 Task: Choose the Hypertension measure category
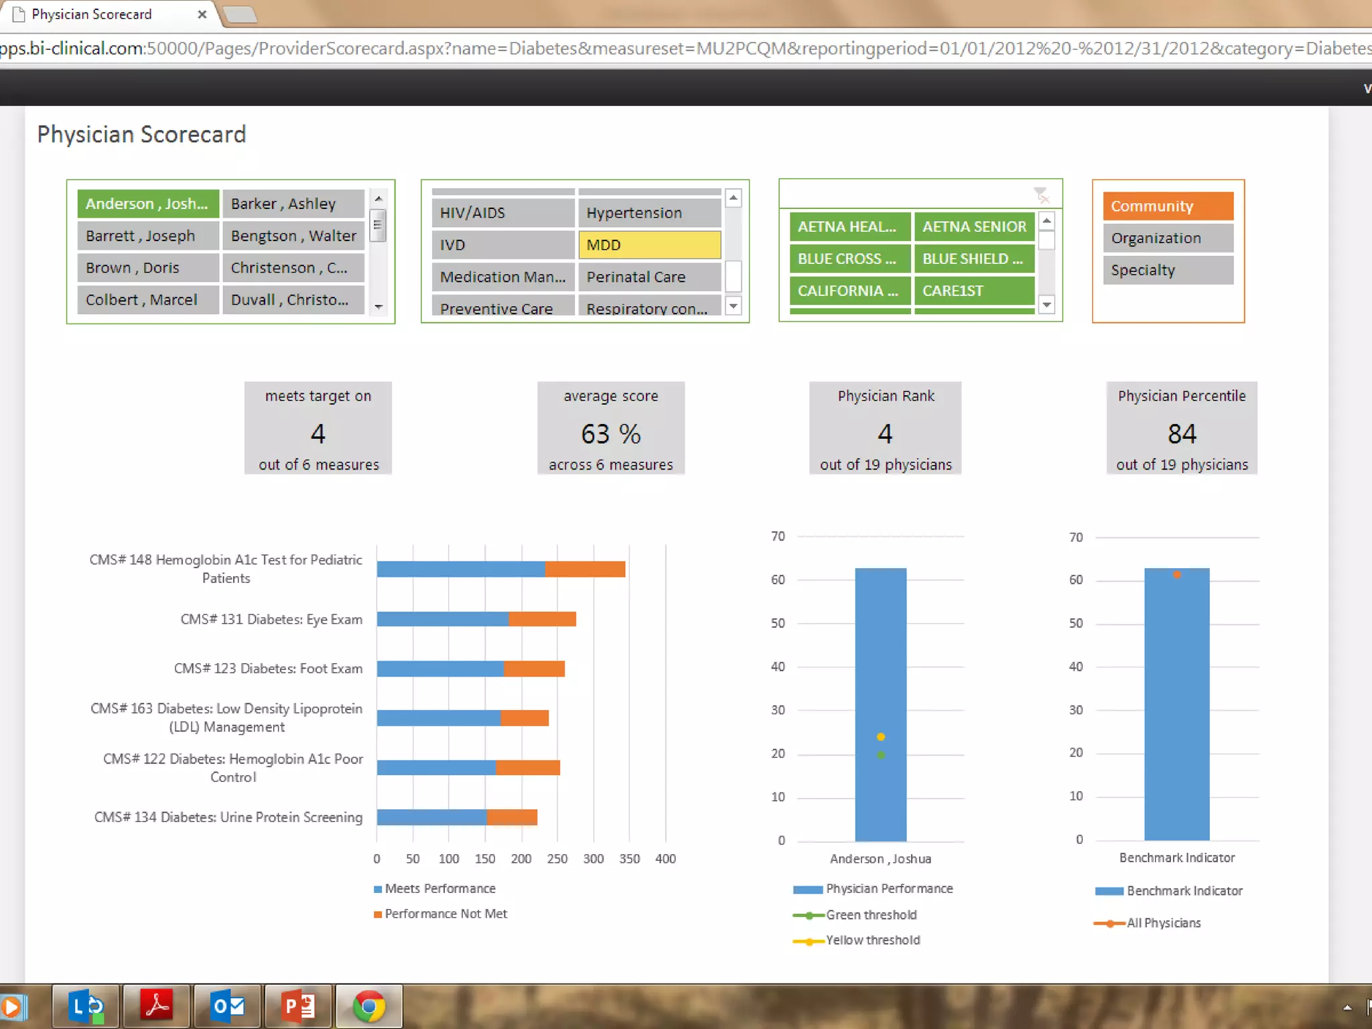point(649,213)
